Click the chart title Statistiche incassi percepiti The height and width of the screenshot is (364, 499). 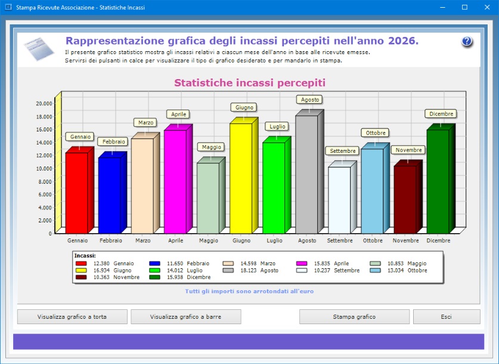[250, 83]
